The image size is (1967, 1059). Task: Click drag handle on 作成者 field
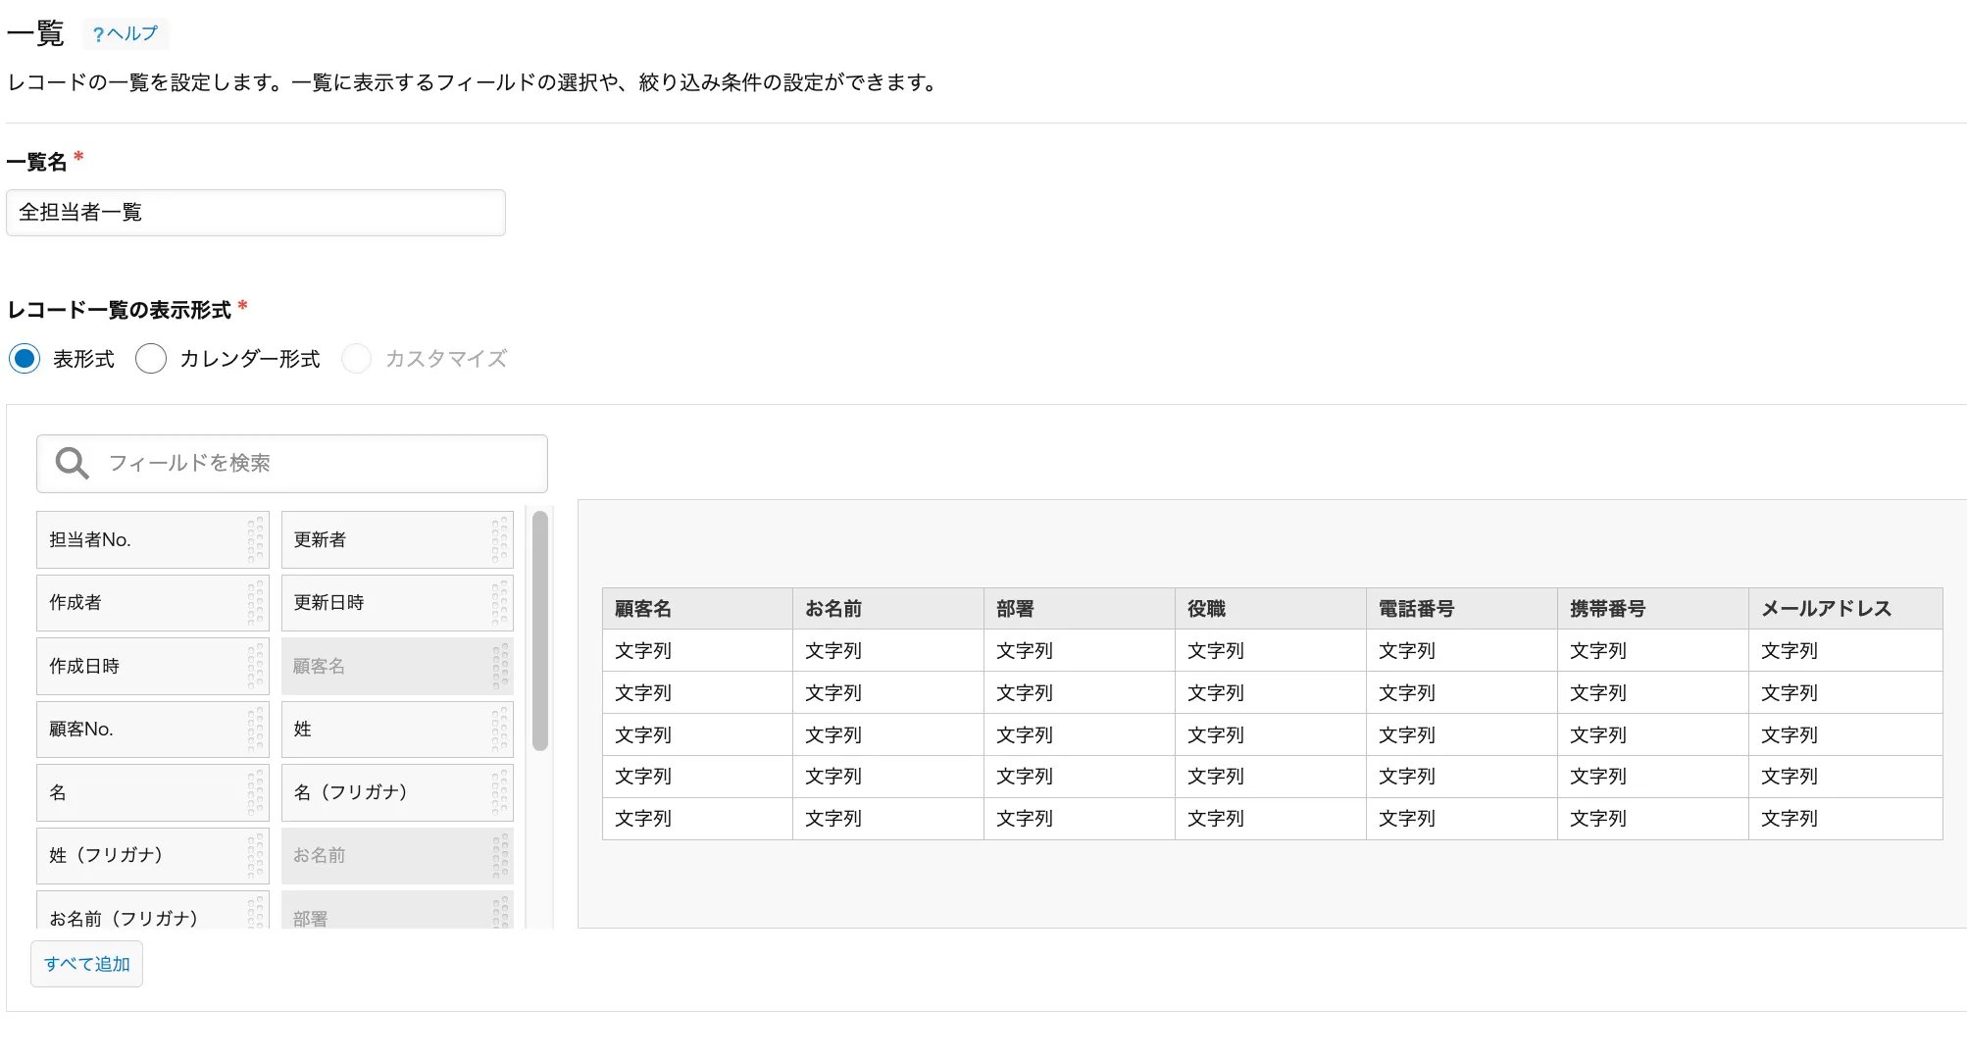click(x=256, y=603)
